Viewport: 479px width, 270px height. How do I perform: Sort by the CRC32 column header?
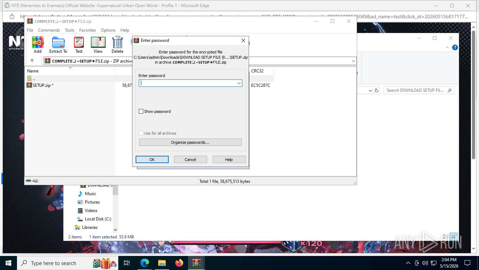coord(261,71)
